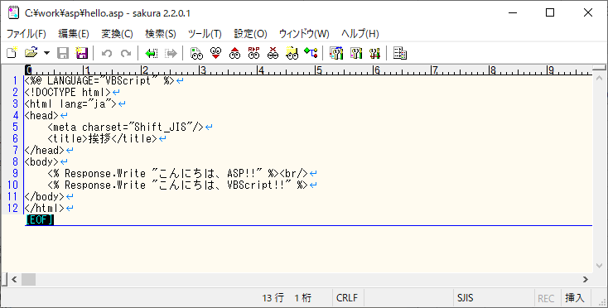Click the </html> closing tag line
Image resolution: width=608 pixels, height=308 pixels.
(45, 208)
